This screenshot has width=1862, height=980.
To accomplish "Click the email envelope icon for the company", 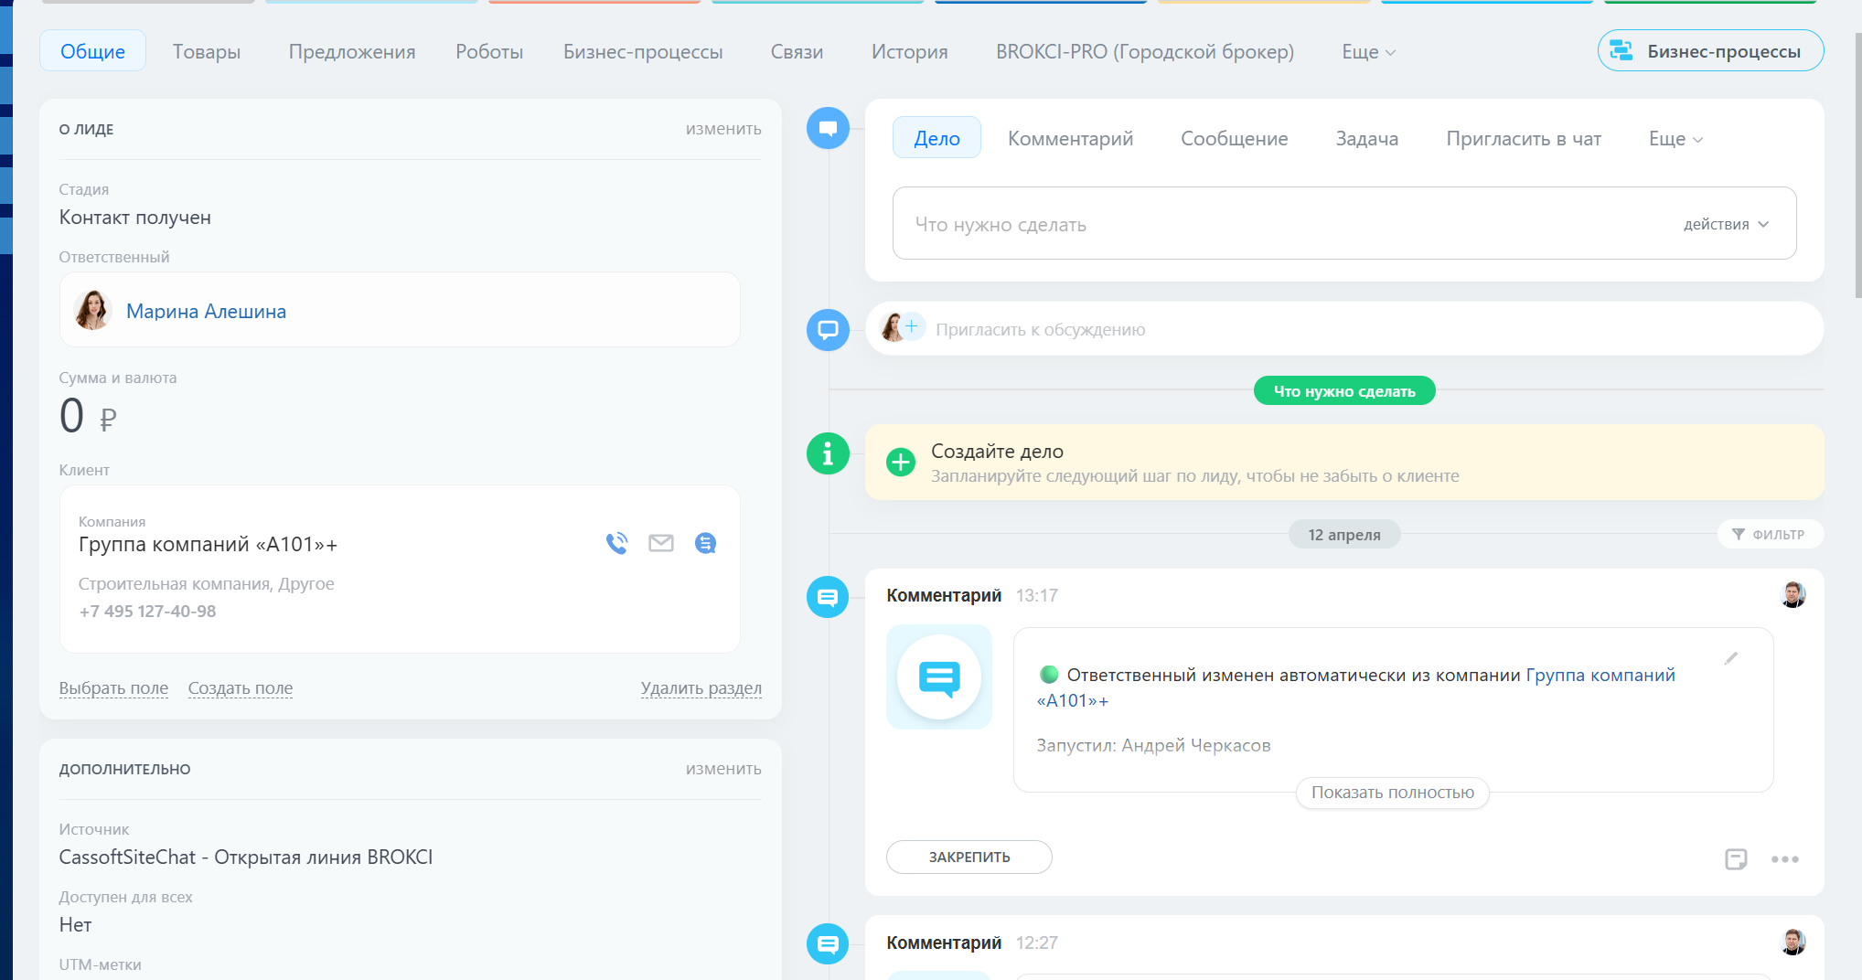I will [x=661, y=543].
